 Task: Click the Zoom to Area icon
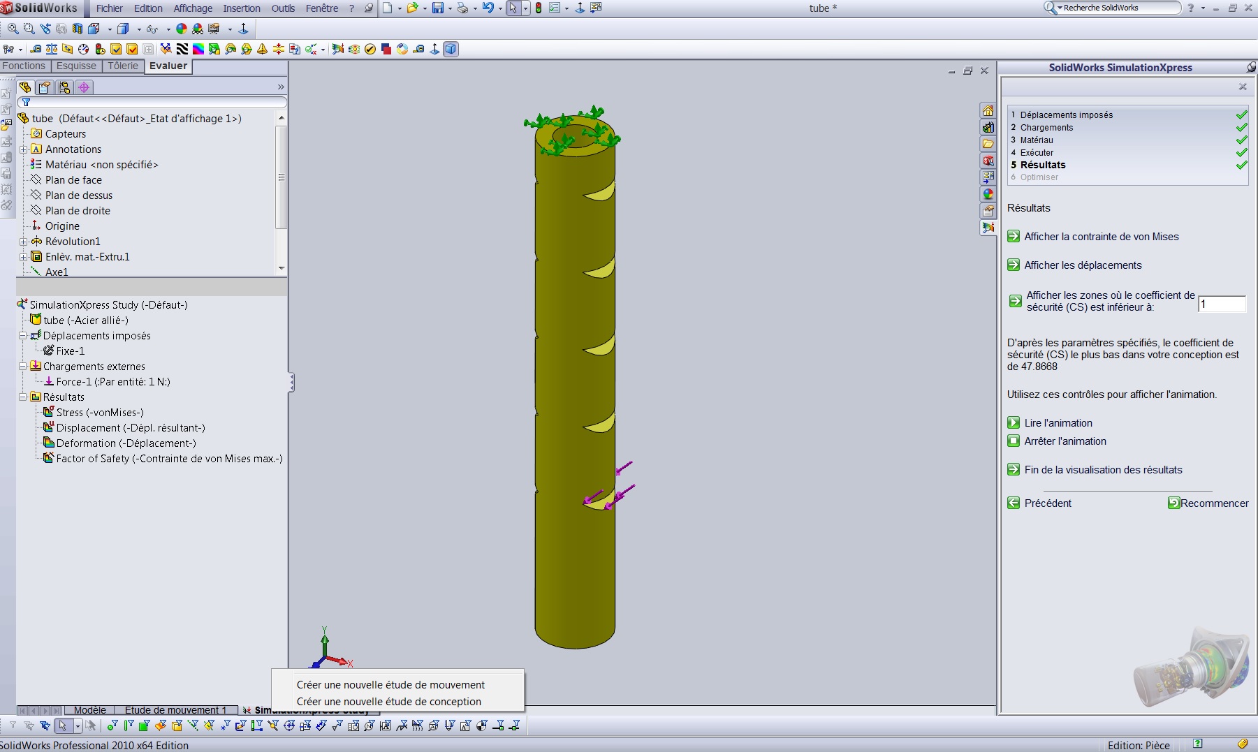coord(29,29)
